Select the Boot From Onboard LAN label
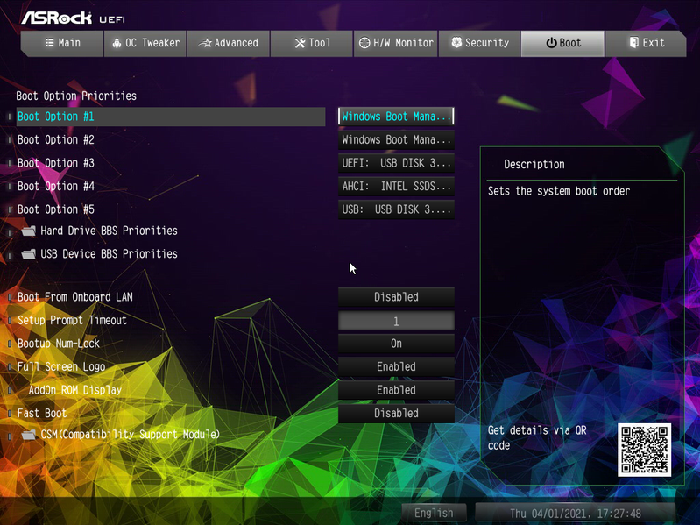Image resolution: width=700 pixels, height=525 pixels. pyautogui.click(x=75, y=297)
